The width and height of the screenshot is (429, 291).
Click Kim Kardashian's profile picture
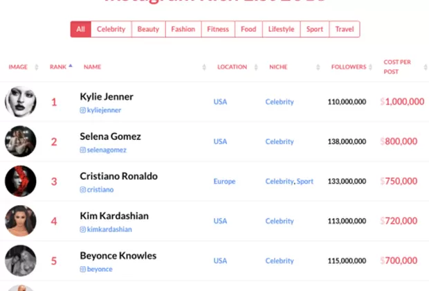(x=21, y=221)
